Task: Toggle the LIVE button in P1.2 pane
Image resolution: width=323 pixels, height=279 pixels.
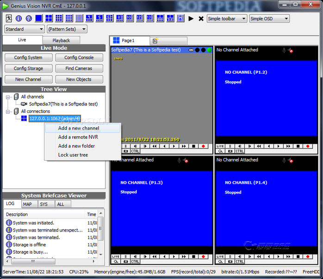Action: (220, 146)
